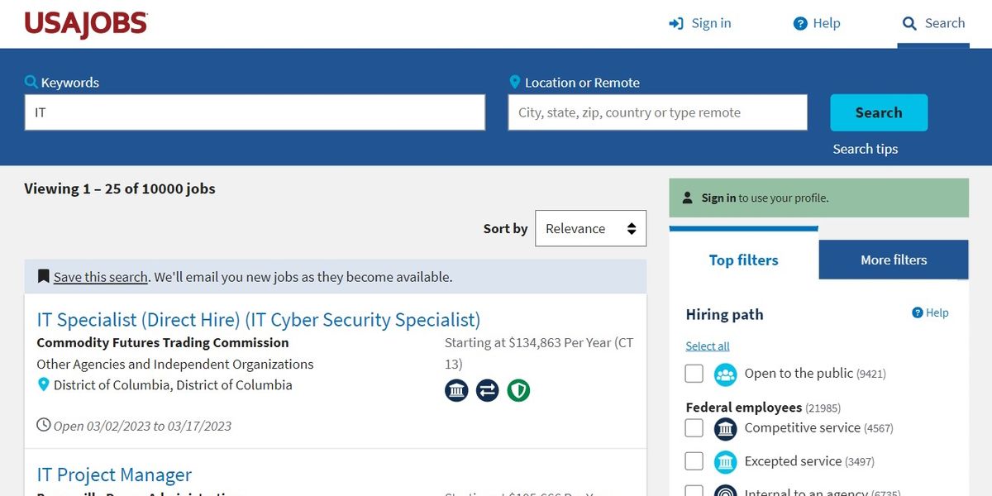Click the teal Search button
This screenshot has width=992, height=496.
point(878,112)
